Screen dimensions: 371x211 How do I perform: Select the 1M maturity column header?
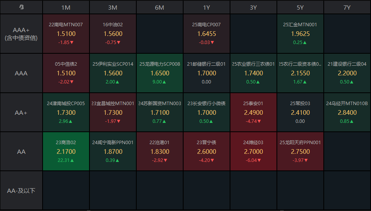tap(66, 7)
